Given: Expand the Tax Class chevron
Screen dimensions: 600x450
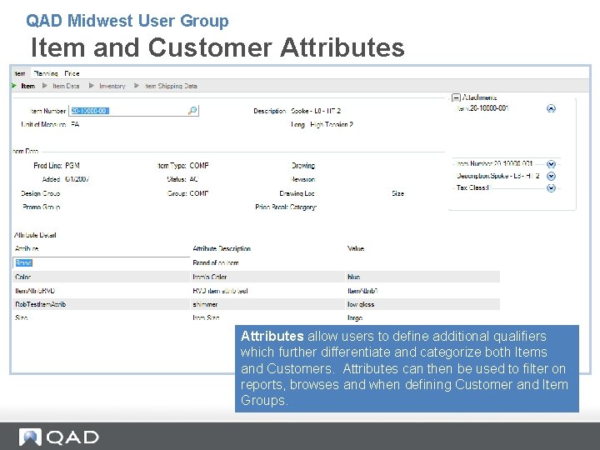Looking at the screenshot, I should point(551,187).
